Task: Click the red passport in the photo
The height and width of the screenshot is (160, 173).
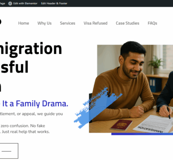Action: tap(121, 125)
